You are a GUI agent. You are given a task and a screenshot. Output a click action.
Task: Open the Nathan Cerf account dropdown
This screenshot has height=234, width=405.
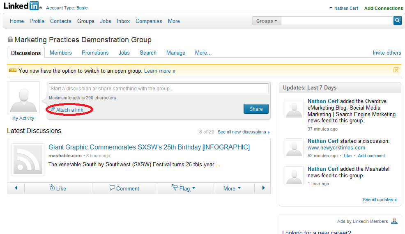343,8
